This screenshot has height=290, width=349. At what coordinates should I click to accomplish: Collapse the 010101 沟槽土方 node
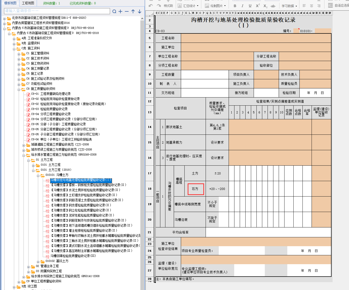38,175
